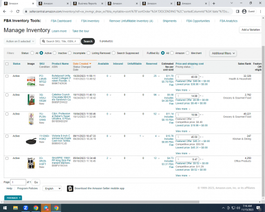Click the vertical page scrollbar
Screen dimensions: 265x212
(263, 121)
